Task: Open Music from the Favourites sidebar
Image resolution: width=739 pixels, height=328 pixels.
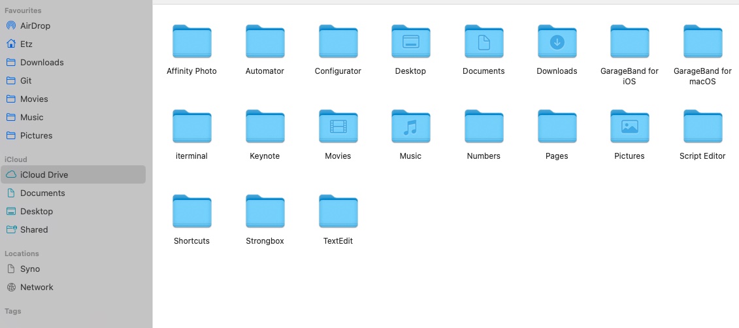Action: pos(73,118)
